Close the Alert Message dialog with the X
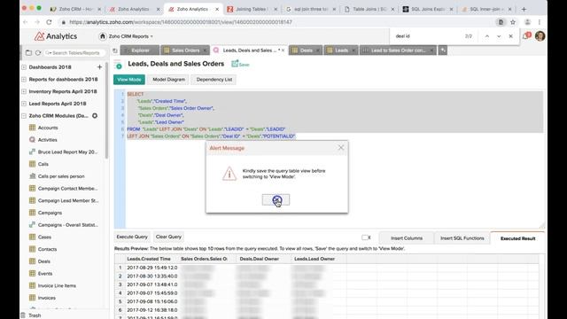 [340, 148]
